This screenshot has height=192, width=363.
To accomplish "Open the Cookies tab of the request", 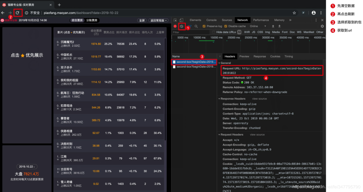I will click(275, 56).
